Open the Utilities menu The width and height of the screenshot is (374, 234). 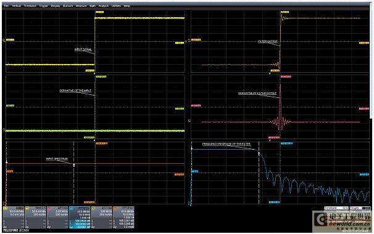116,6
